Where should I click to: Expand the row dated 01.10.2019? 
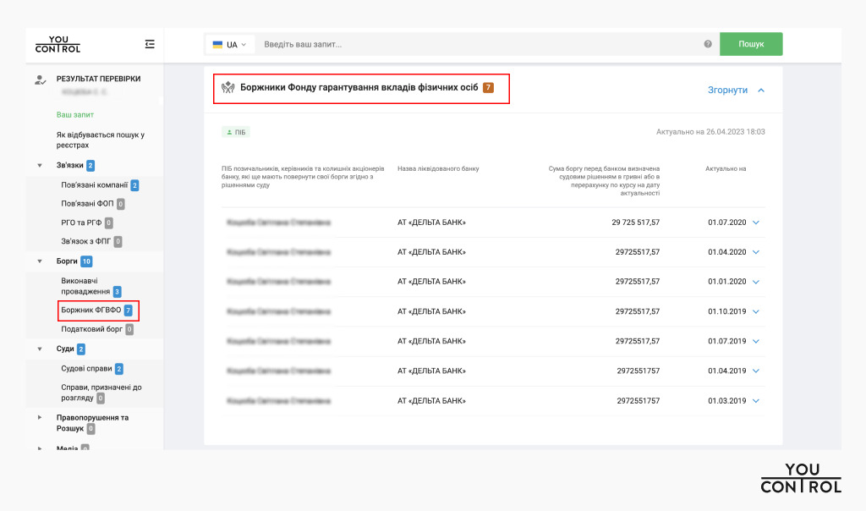pos(756,311)
